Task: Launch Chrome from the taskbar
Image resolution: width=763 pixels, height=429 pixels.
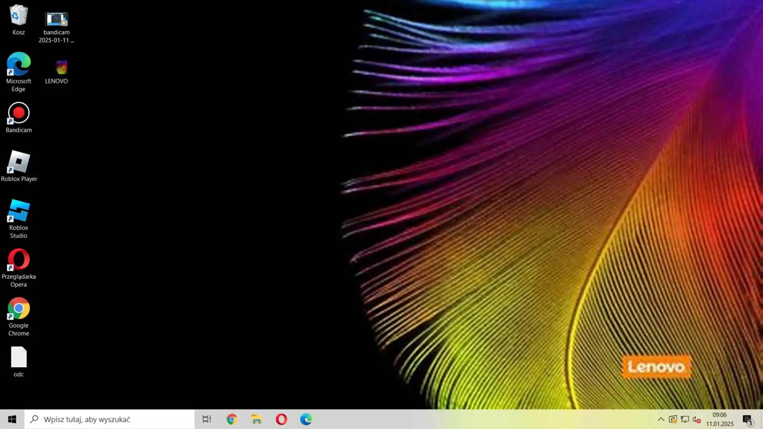Action: coord(232,419)
